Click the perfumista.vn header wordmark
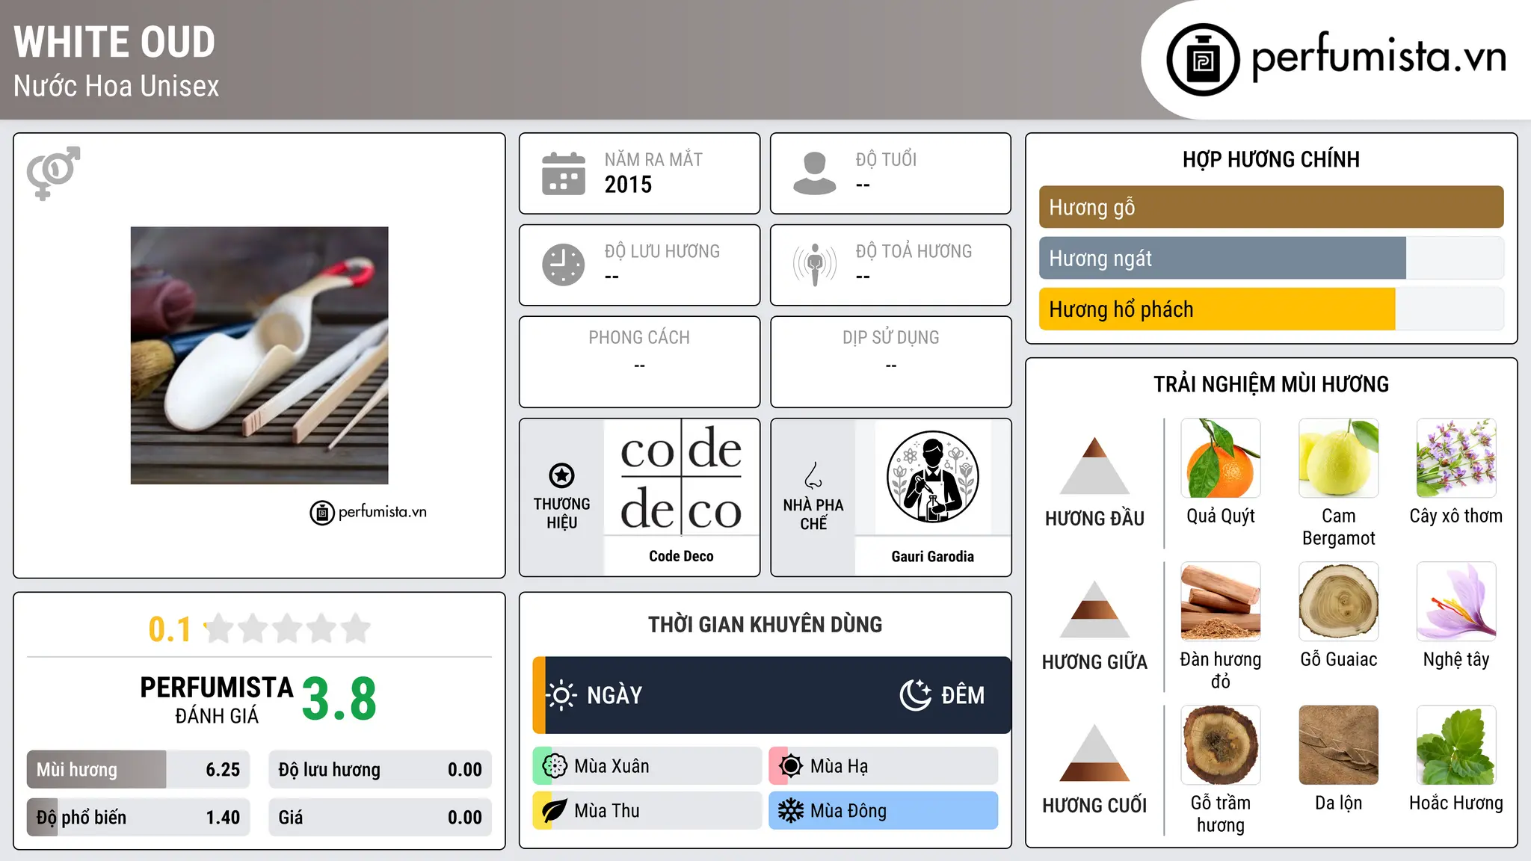Image resolution: width=1531 pixels, height=861 pixels. (x=1378, y=57)
